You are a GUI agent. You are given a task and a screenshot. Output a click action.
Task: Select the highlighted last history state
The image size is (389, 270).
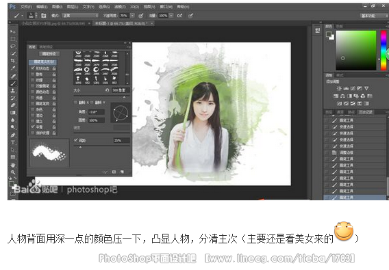(355, 198)
